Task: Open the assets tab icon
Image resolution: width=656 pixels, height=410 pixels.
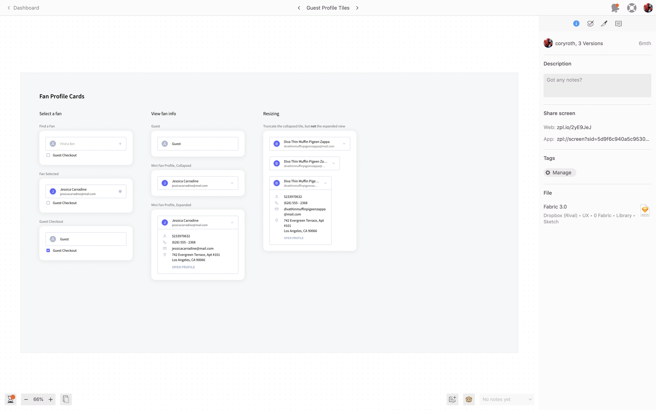Action: 590,24
